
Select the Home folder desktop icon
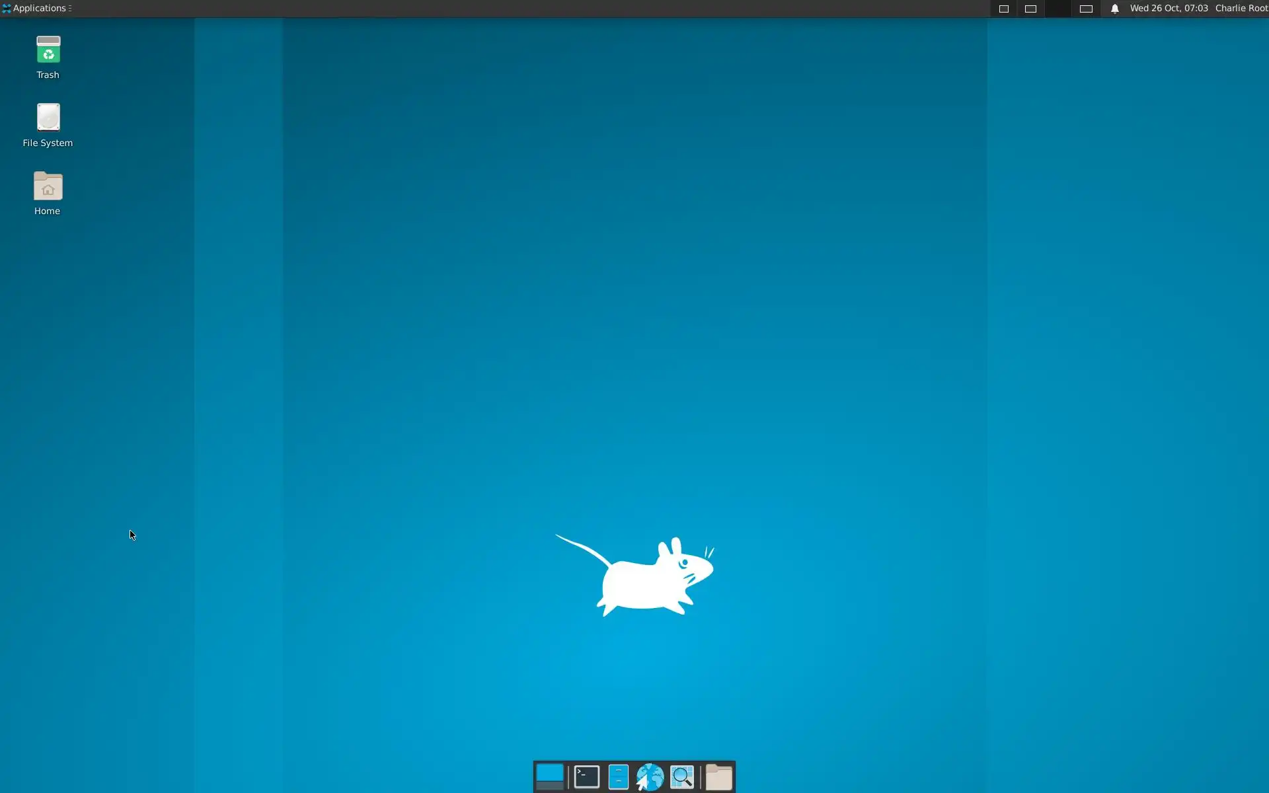(48, 186)
